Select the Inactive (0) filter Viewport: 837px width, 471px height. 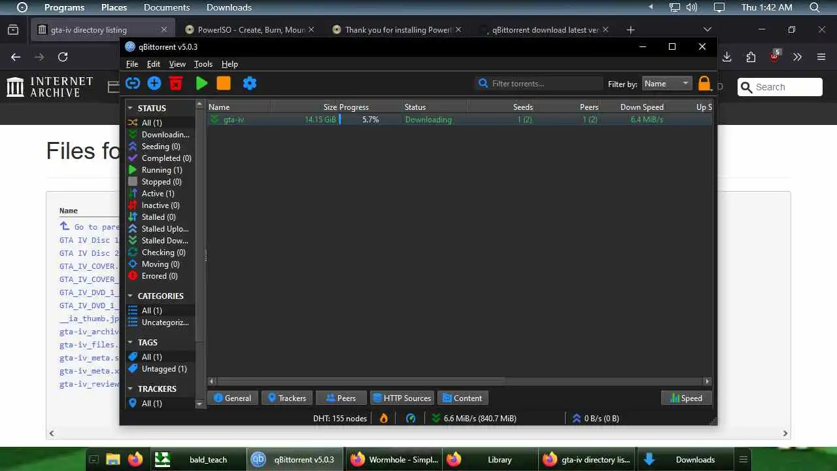(x=160, y=205)
